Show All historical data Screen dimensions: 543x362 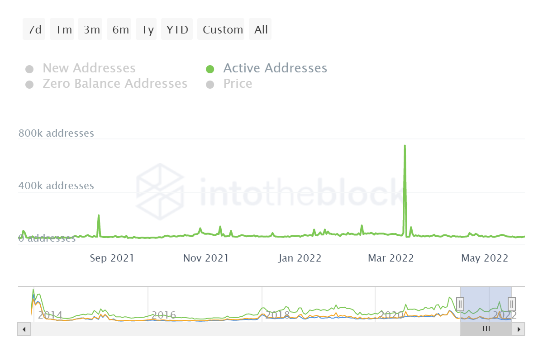(x=261, y=30)
